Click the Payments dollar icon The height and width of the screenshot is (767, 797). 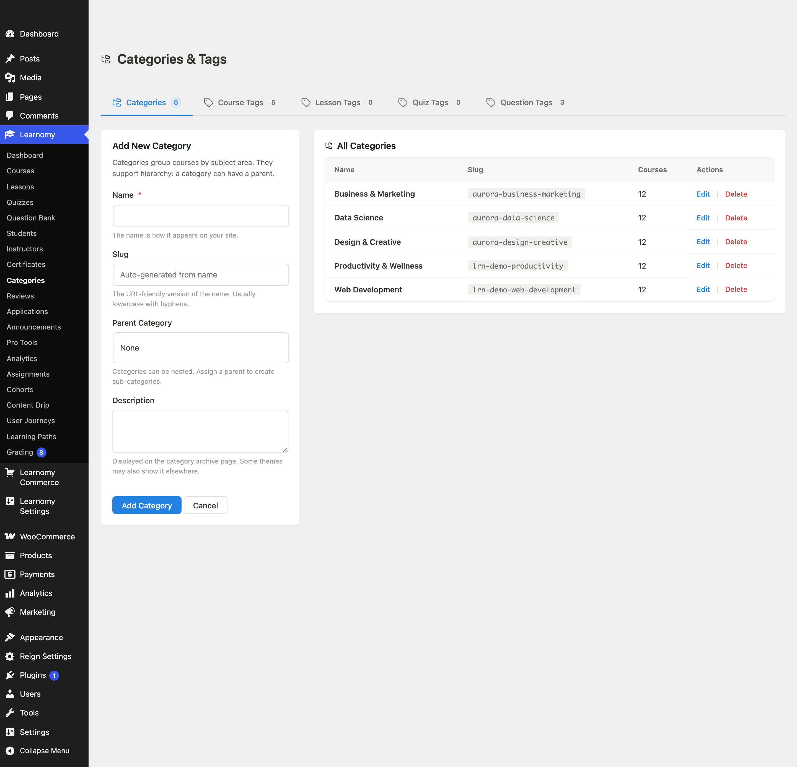10,574
